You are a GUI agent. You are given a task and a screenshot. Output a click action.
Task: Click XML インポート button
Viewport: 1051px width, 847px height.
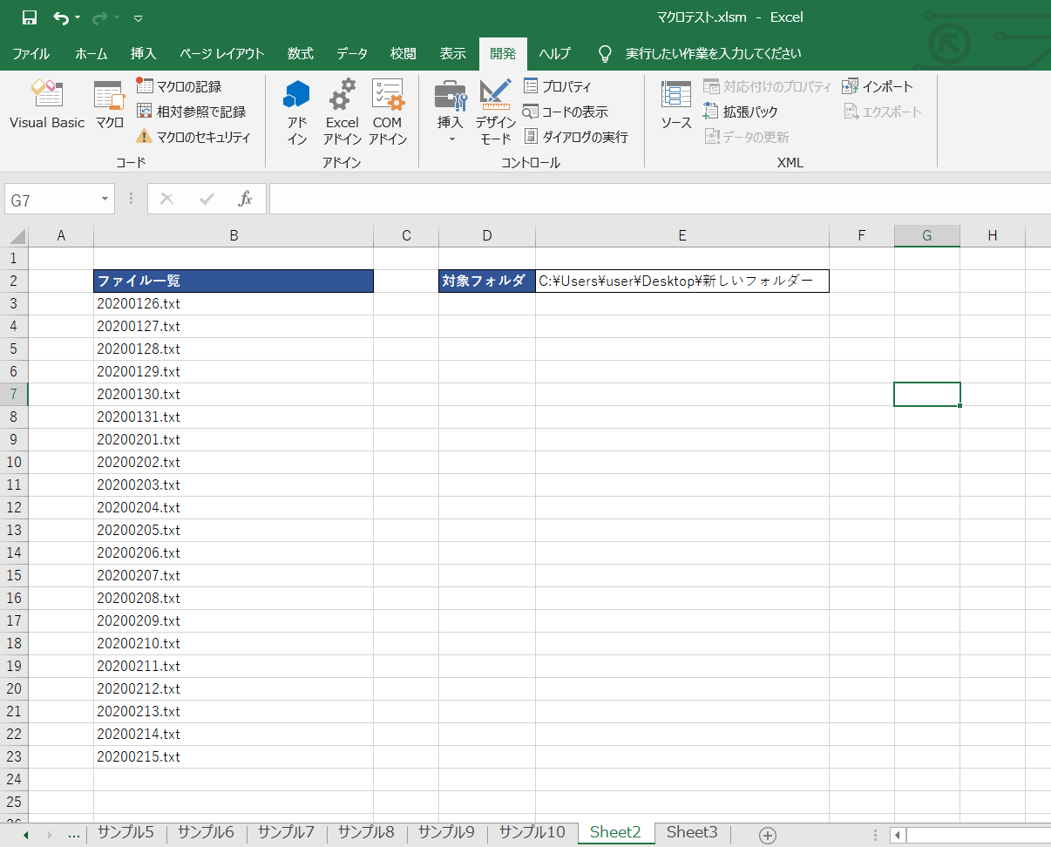[878, 86]
